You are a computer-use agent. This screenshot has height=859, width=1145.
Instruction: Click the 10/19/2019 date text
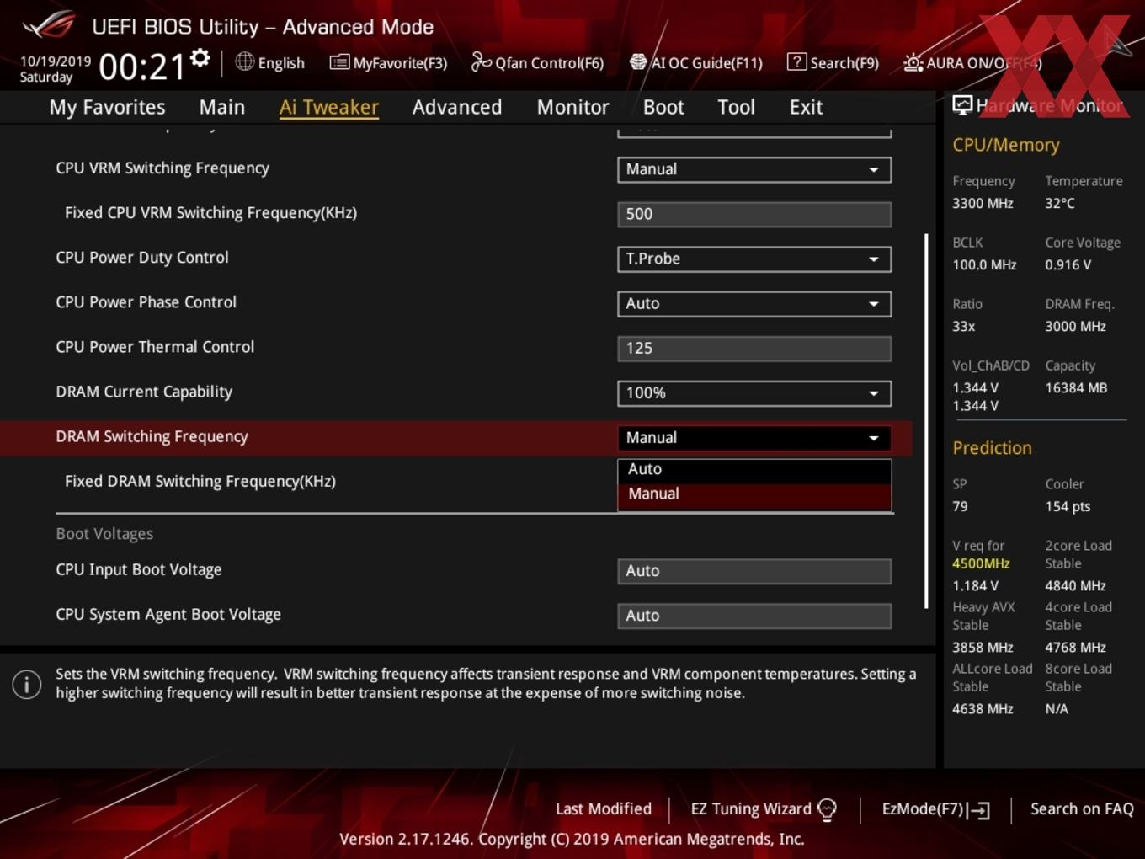click(56, 61)
